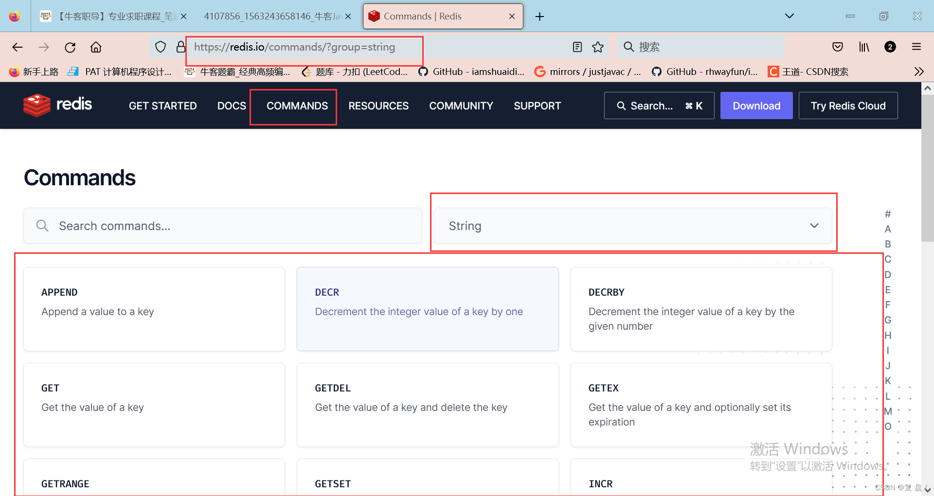The height and width of the screenshot is (496, 934).
Task: Open the Firefox hamburger menu
Action: click(x=916, y=47)
